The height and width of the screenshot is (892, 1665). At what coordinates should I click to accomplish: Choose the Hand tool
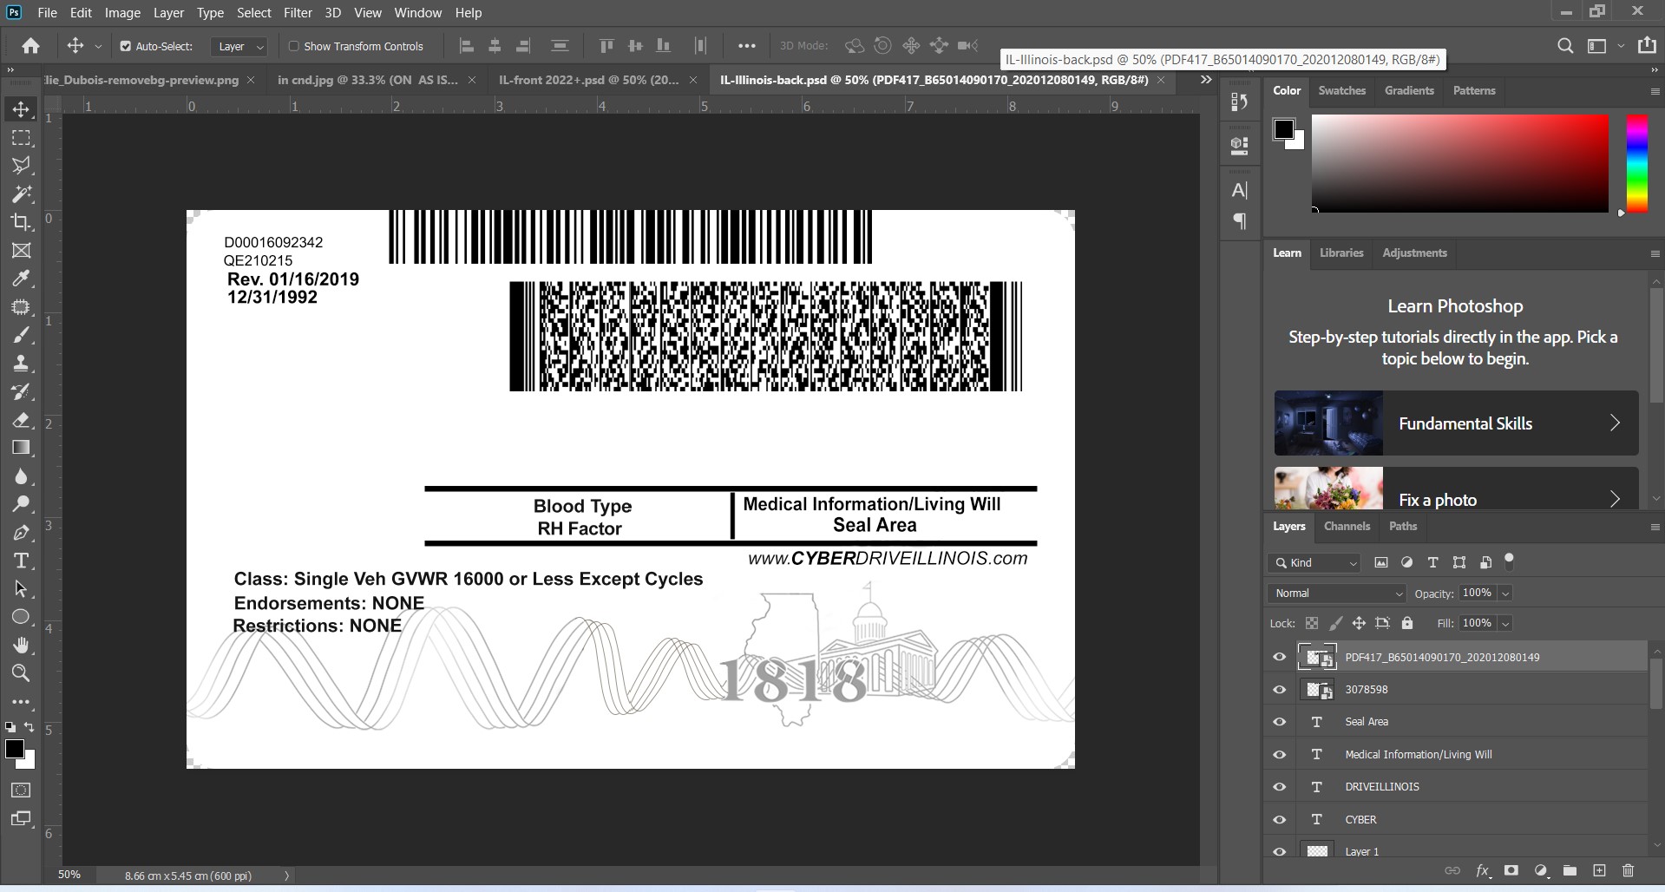pyautogui.click(x=21, y=645)
